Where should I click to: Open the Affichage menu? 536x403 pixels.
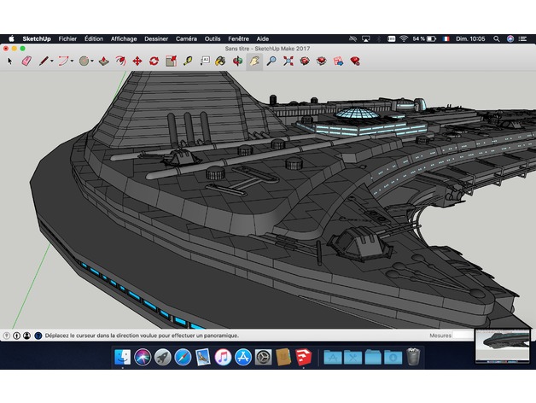[x=124, y=38]
